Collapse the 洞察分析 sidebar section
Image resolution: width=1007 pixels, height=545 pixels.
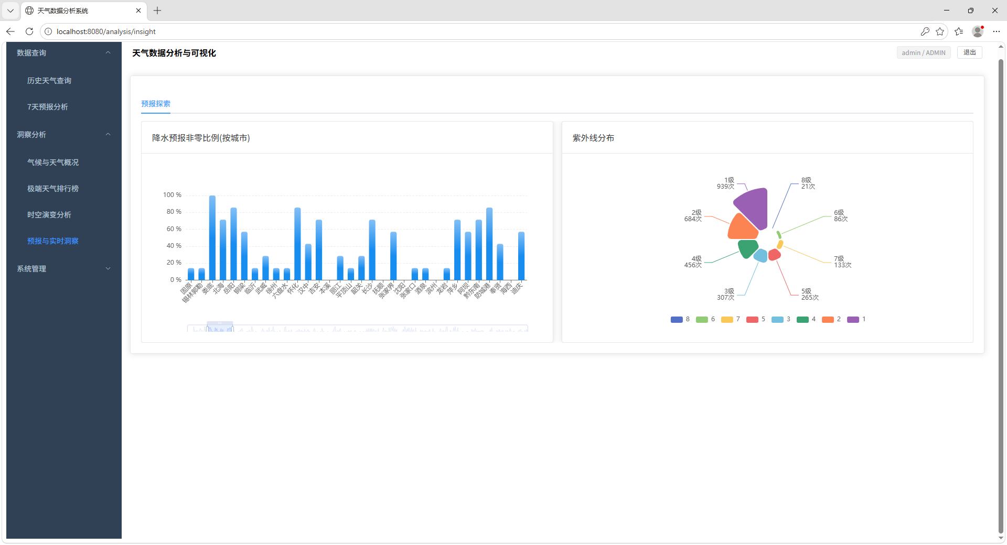pos(63,135)
